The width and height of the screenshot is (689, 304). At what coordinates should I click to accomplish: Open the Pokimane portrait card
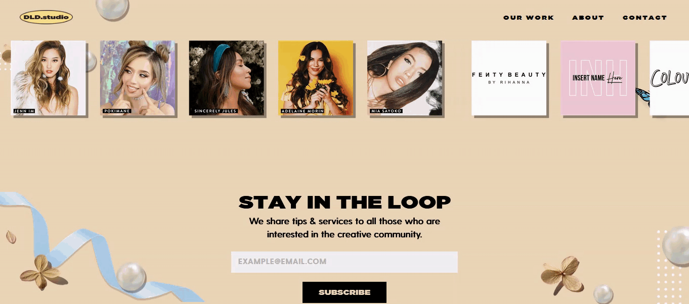(137, 78)
